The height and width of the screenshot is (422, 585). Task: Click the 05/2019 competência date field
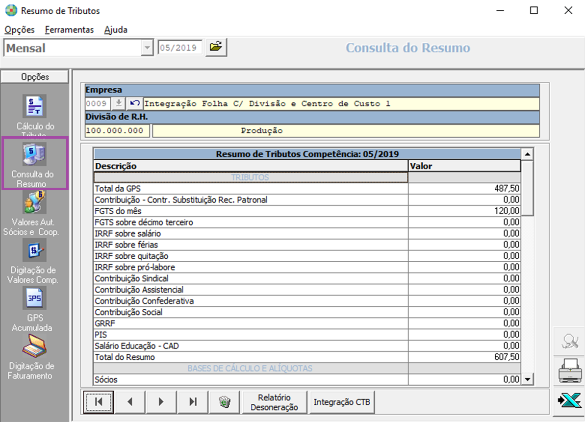pos(180,48)
